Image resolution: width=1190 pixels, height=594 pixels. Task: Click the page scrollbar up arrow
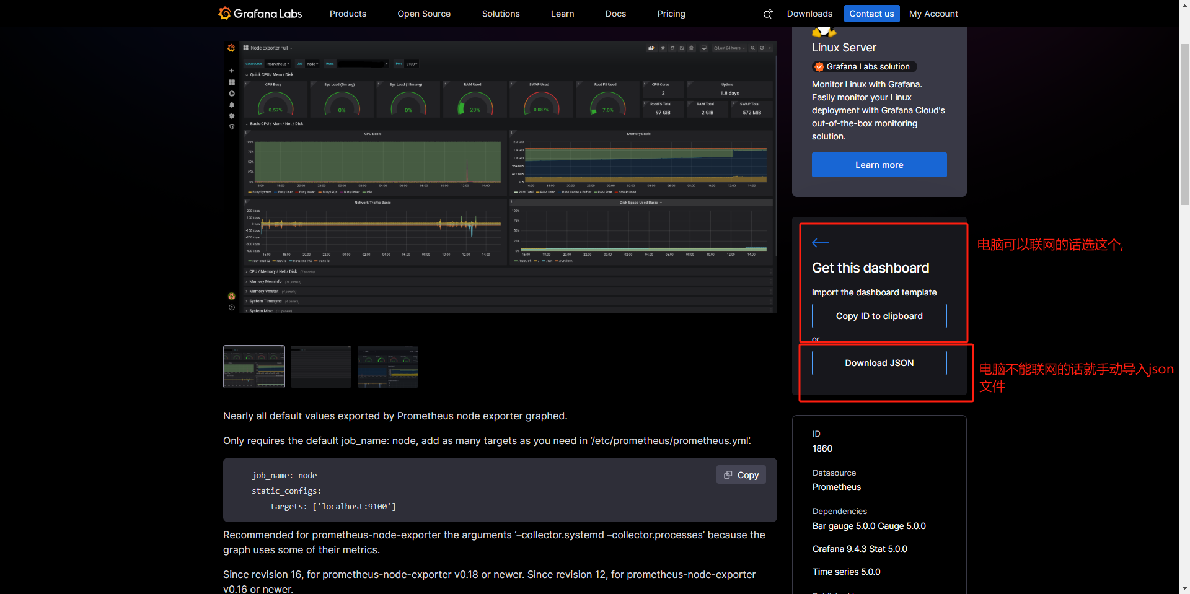click(1184, 5)
